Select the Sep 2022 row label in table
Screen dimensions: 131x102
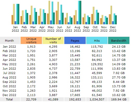(x=9, y=82)
